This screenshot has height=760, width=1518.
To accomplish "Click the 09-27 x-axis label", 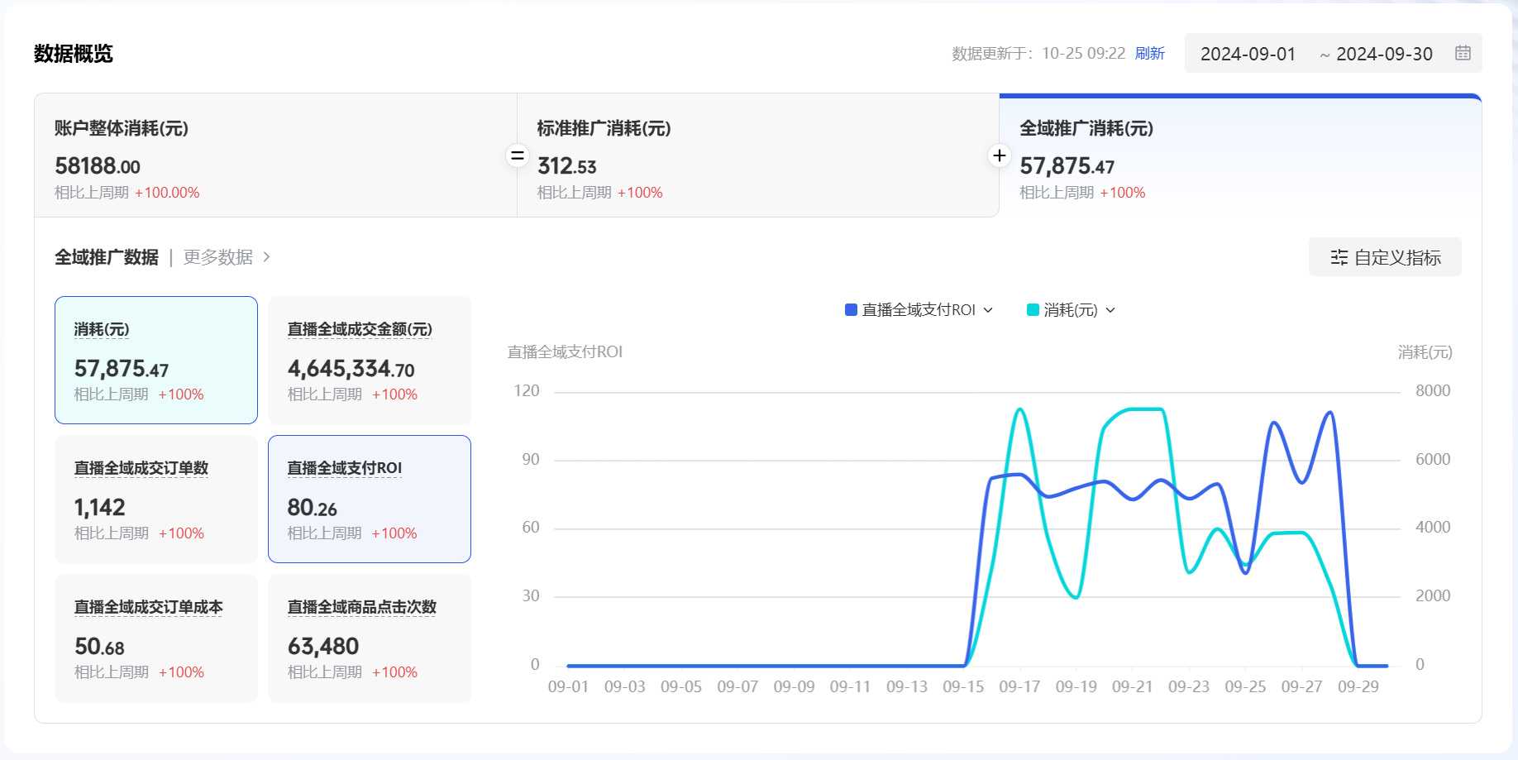I will click(1301, 686).
